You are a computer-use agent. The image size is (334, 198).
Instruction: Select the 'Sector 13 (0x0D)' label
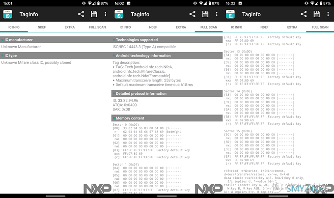[x=238, y=52]
